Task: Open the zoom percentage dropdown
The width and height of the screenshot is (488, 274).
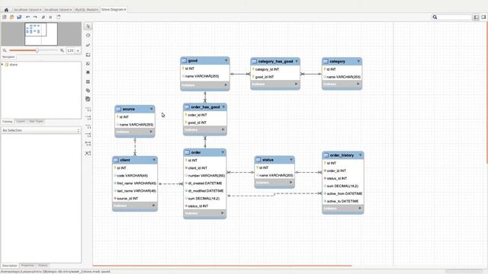Action: 78,50
